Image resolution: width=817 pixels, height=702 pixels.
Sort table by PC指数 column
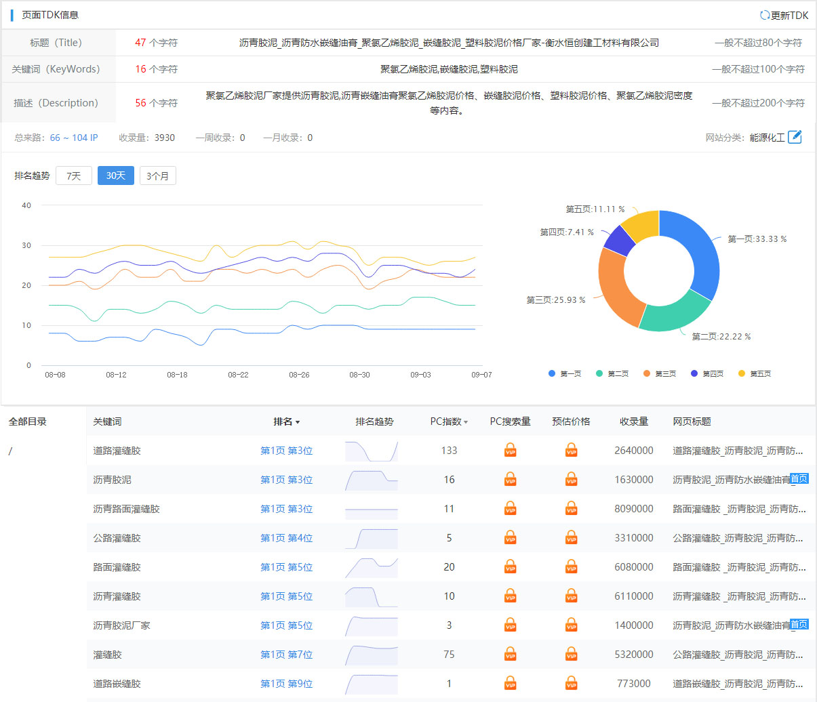coord(449,421)
